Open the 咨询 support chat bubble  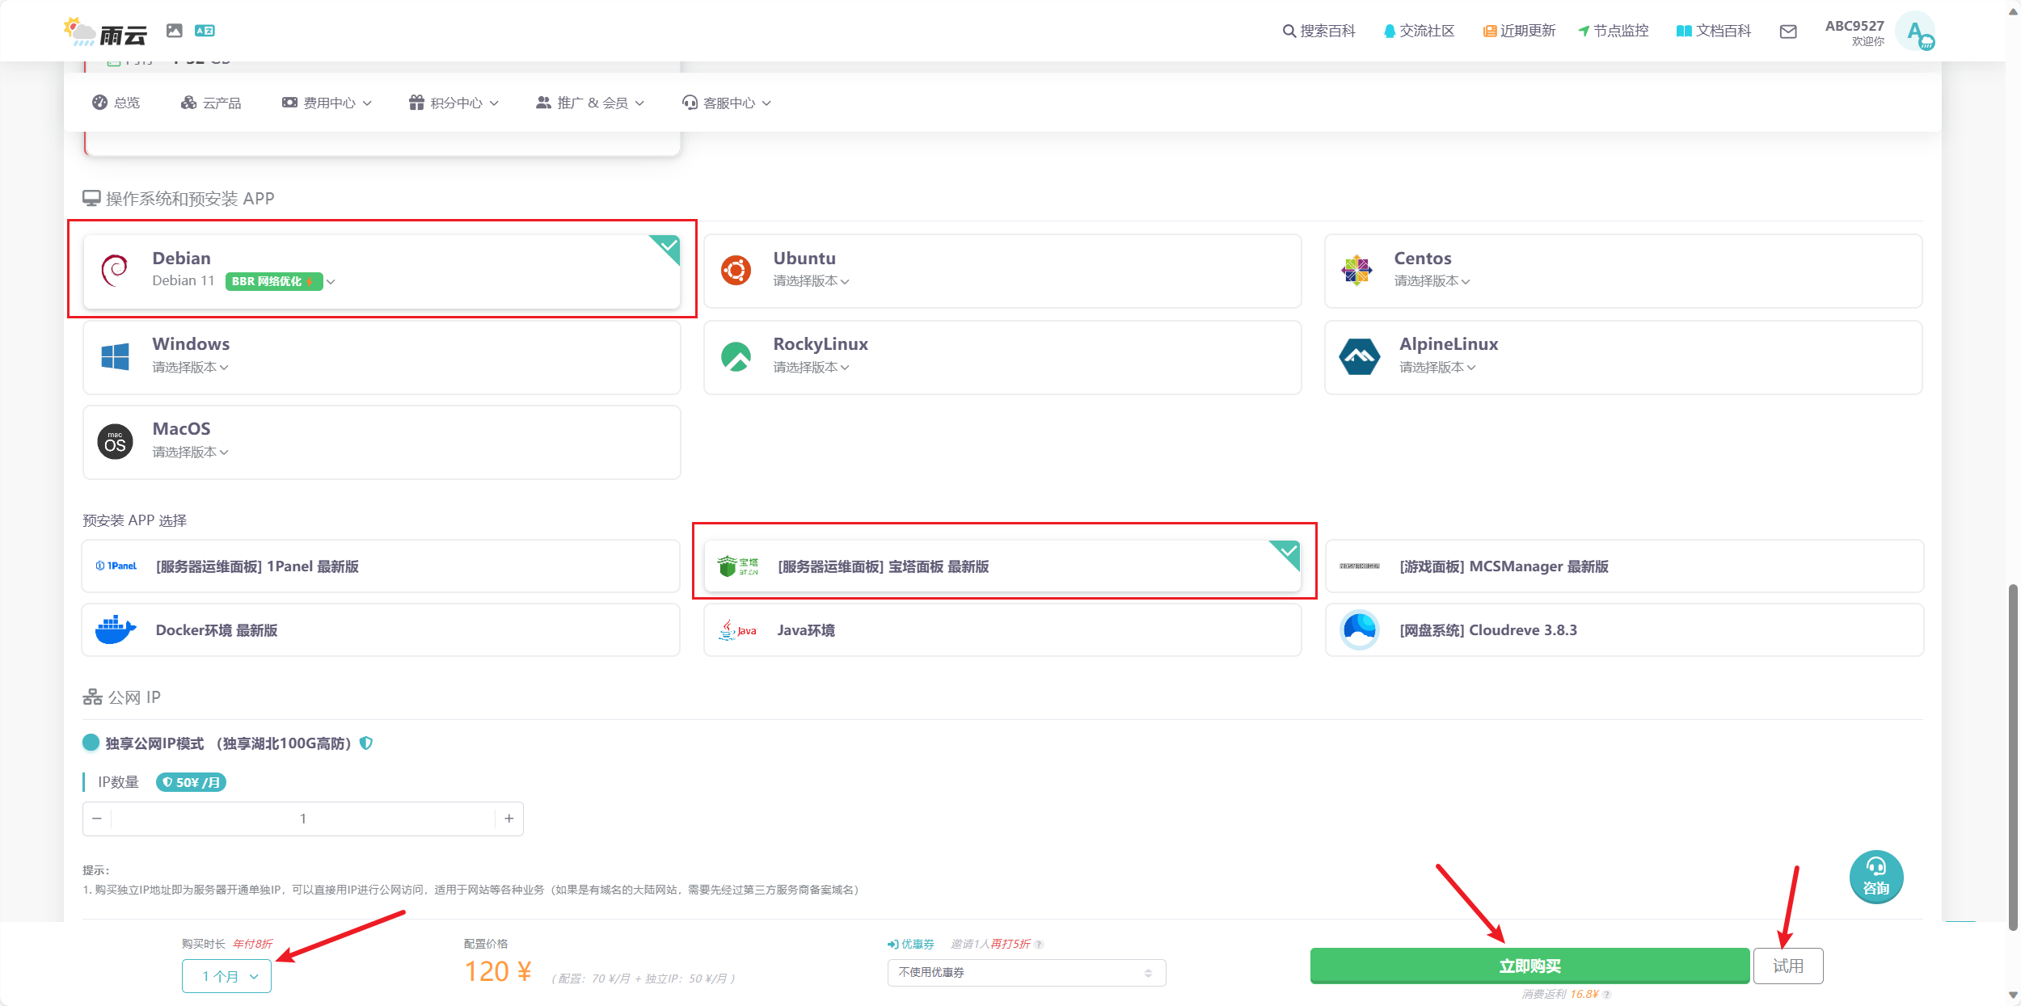click(1875, 877)
